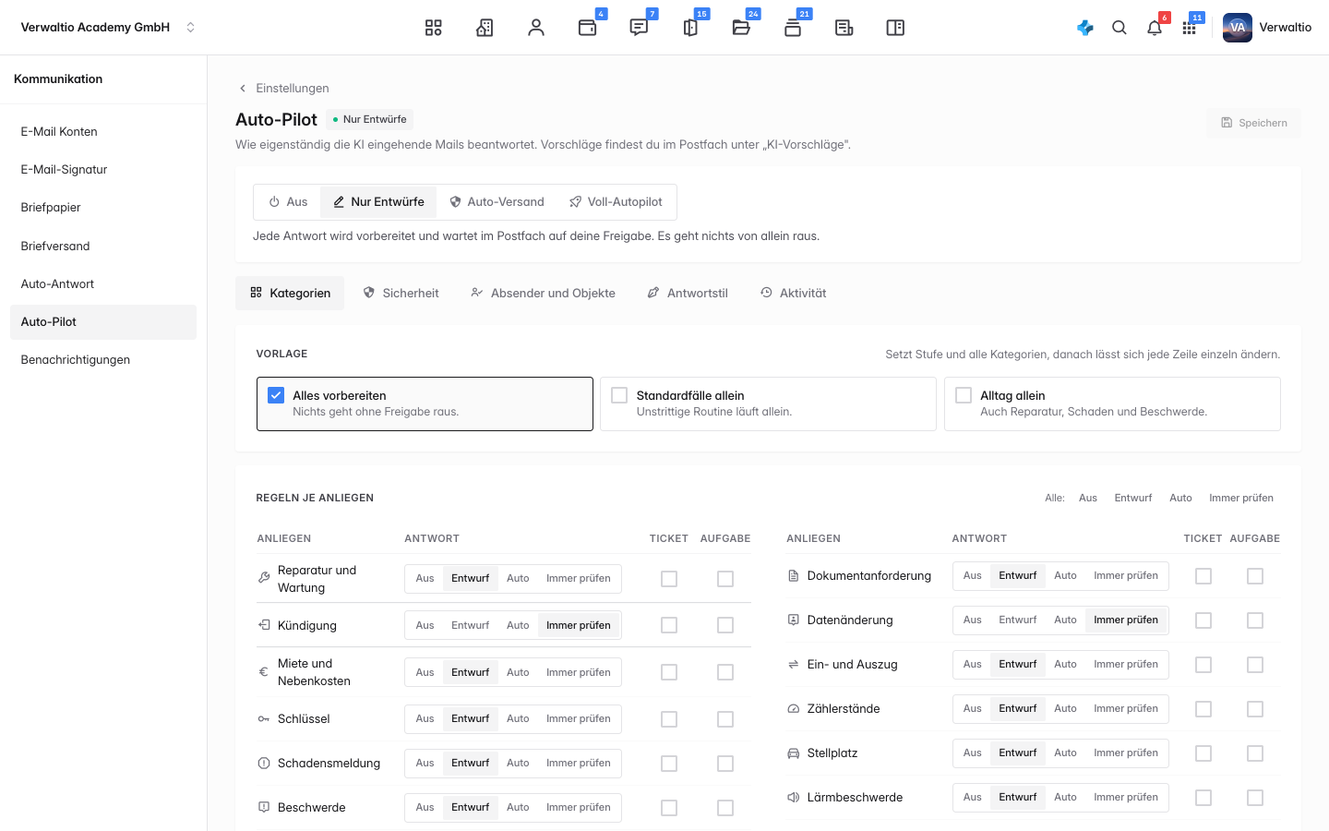Click the Speichern button
The width and height of the screenshot is (1329, 831).
pyautogui.click(x=1253, y=123)
